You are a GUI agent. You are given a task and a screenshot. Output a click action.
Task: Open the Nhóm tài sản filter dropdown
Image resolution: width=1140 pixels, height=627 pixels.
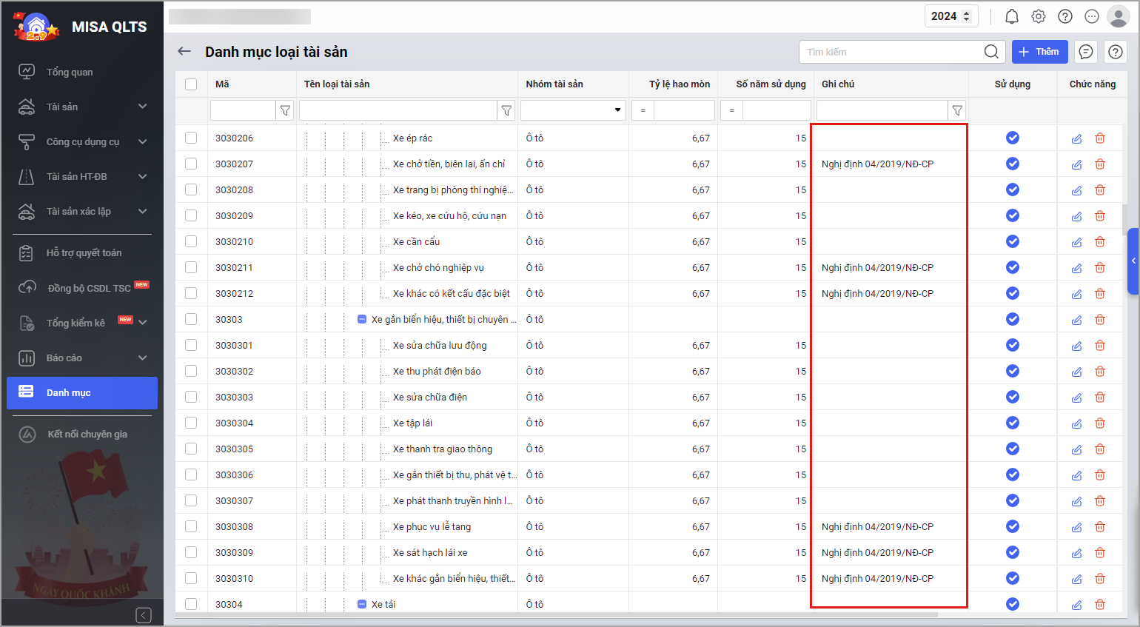pyautogui.click(x=617, y=110)
